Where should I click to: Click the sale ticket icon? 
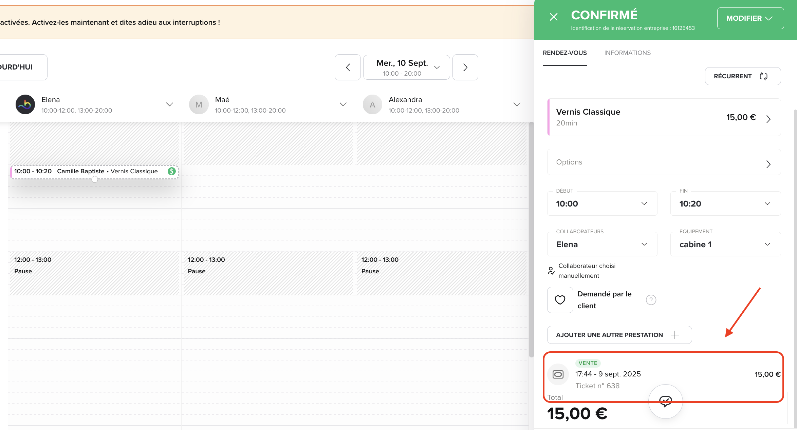click(x=558, y=374)
